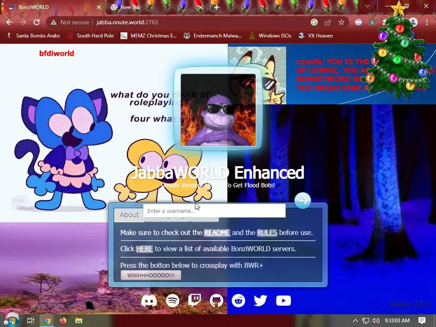Click the striped flag extension icon
This screenshot has height=327, width=436.
(359, 22)
